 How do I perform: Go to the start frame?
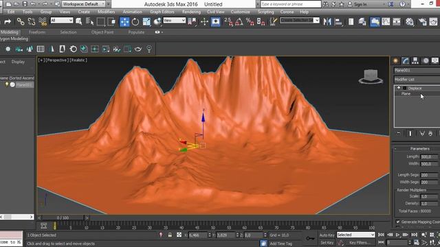(x=381, y=235)
